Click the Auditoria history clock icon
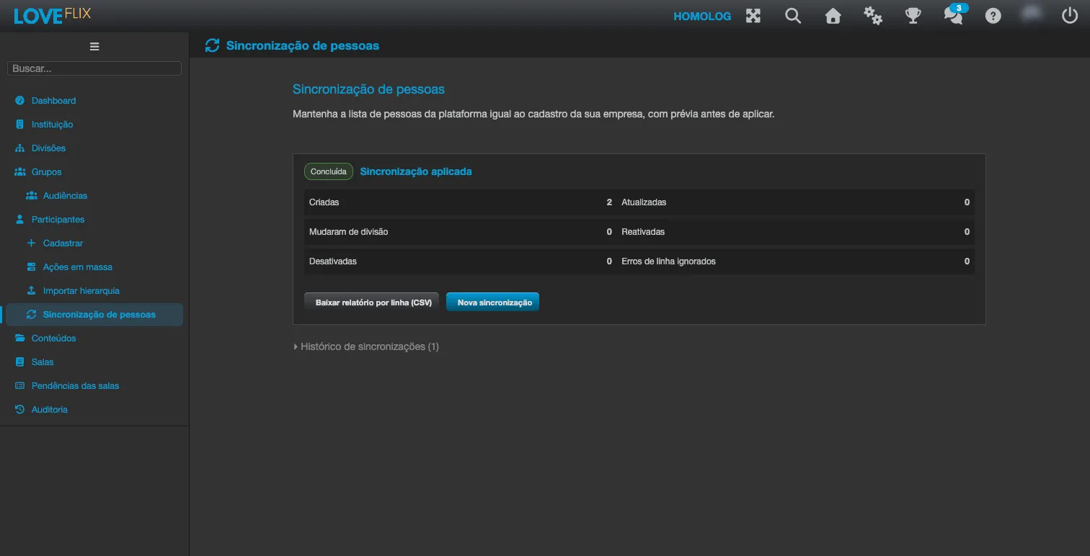This screenshot has height=556, width=1090. point(20,410)
